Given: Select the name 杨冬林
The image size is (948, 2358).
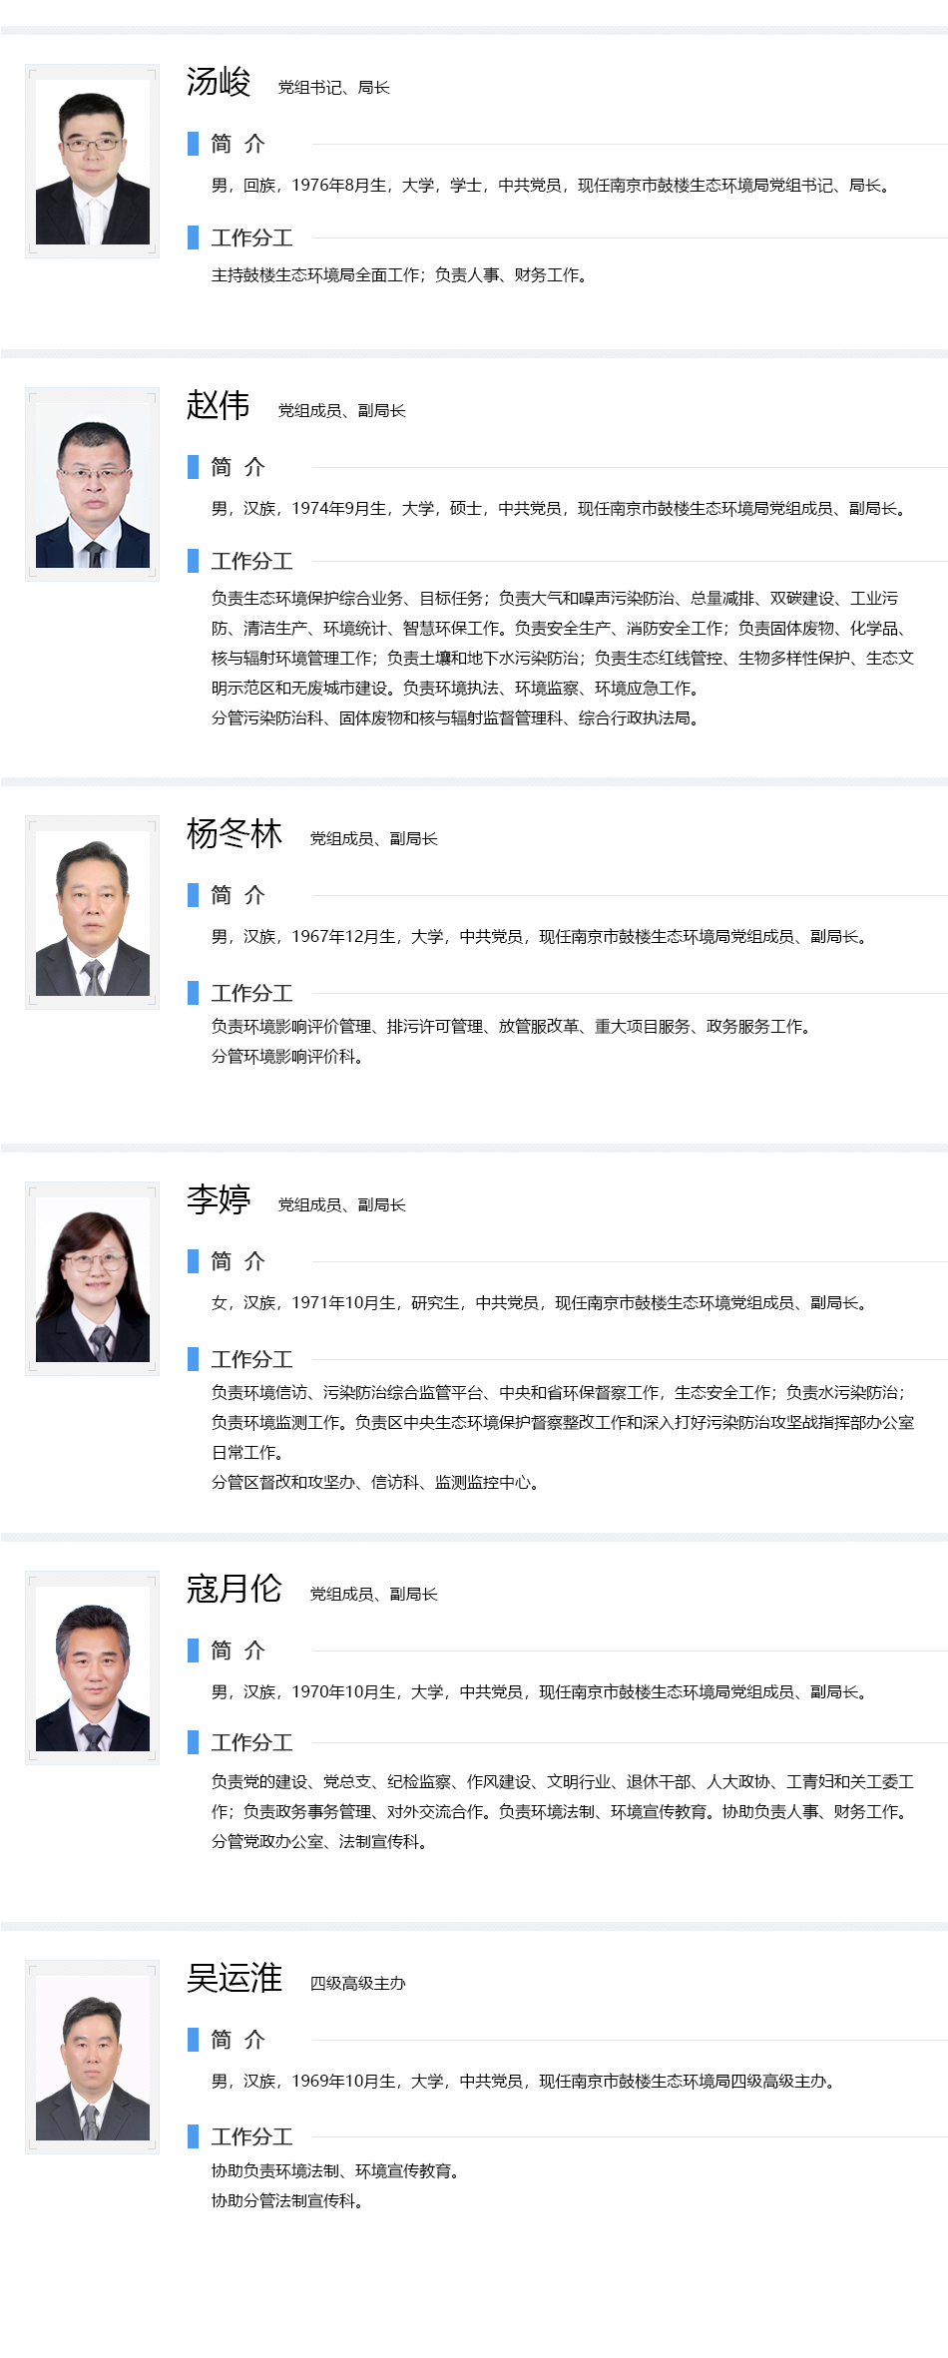Looking at the screenshot, I should point(235,833).
